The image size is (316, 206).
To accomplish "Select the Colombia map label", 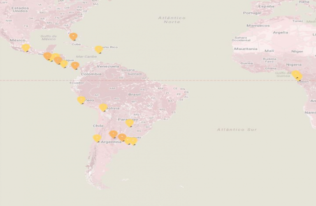I will [91, 74].
